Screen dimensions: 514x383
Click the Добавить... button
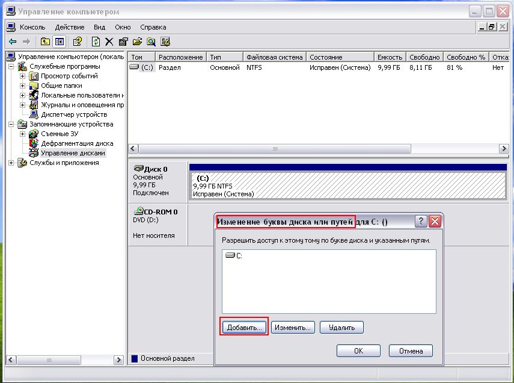tap(244, 327)
